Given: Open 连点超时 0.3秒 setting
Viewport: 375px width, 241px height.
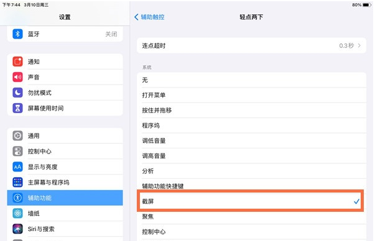Looking at the screenshot, I should pos(251,45).
